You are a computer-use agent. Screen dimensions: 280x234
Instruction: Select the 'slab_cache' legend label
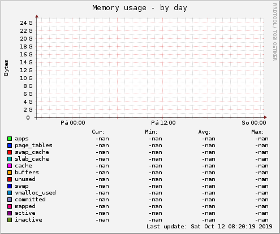(x=32, y=159)
